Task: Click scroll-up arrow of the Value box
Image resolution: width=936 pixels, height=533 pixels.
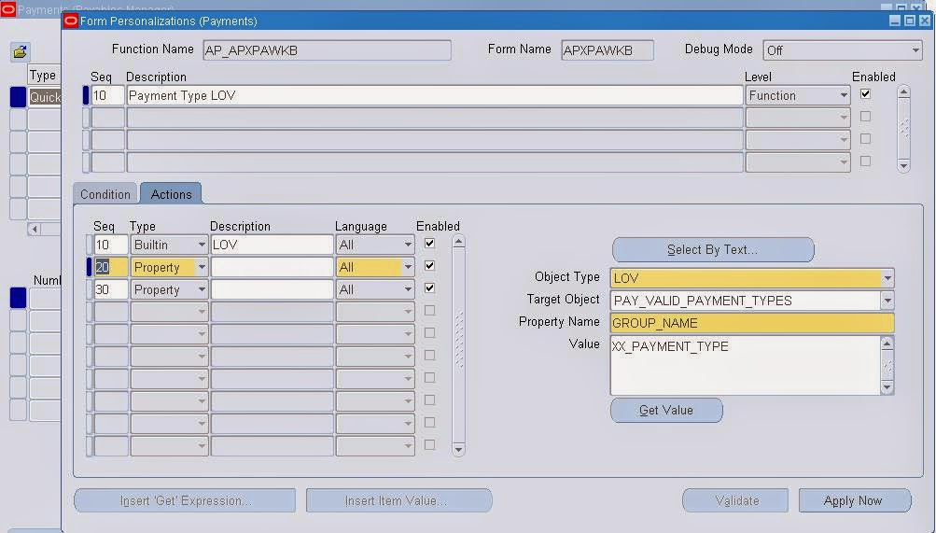Action: pyautogui.click(x=887, y=344)
